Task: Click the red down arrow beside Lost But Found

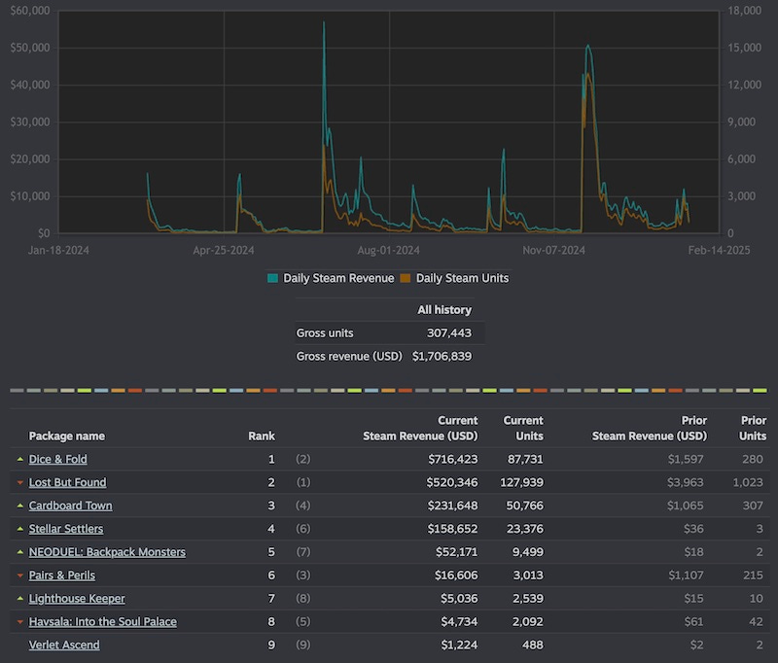Action: tap(20, 482)
